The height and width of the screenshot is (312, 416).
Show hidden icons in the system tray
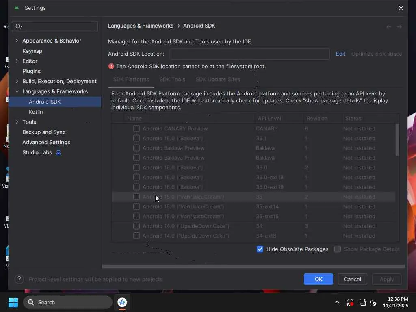(x=337, y=302)
